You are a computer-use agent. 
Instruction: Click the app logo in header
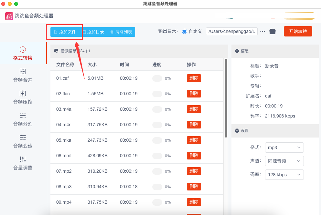[9, 16]
